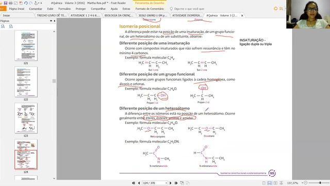
Task: Click the 'Diga-me o que você quer' search field
Action: pos(189,9)
